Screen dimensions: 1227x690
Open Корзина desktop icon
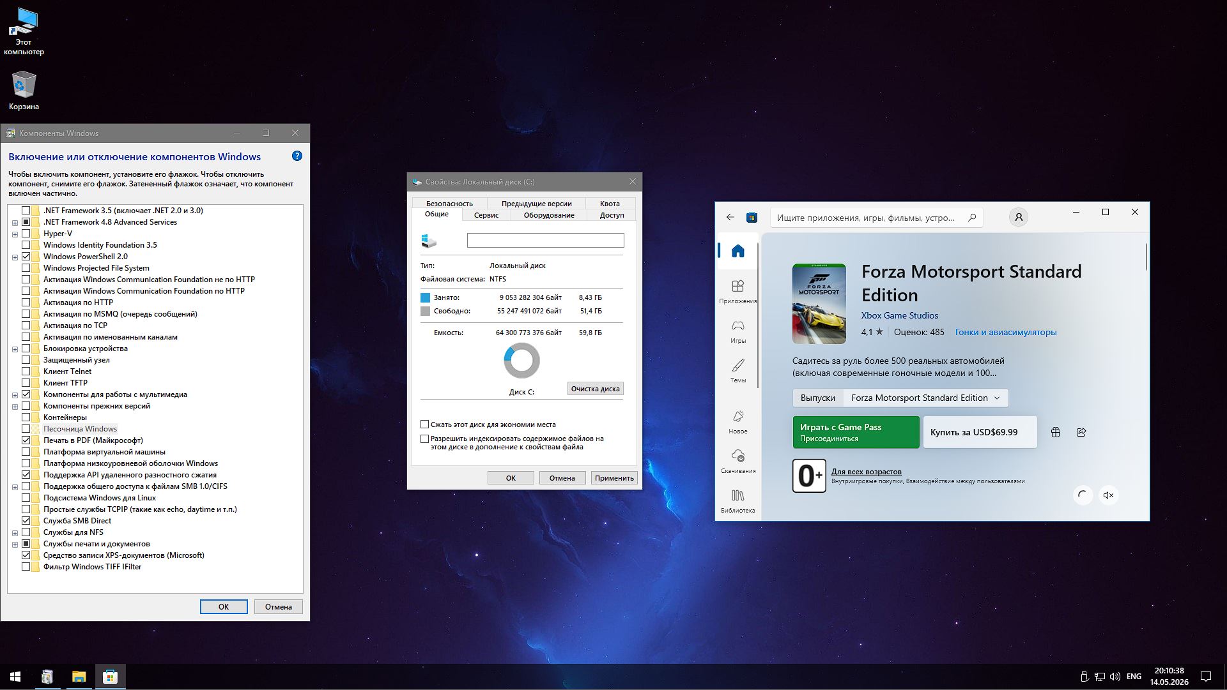[x=24, y=91]
